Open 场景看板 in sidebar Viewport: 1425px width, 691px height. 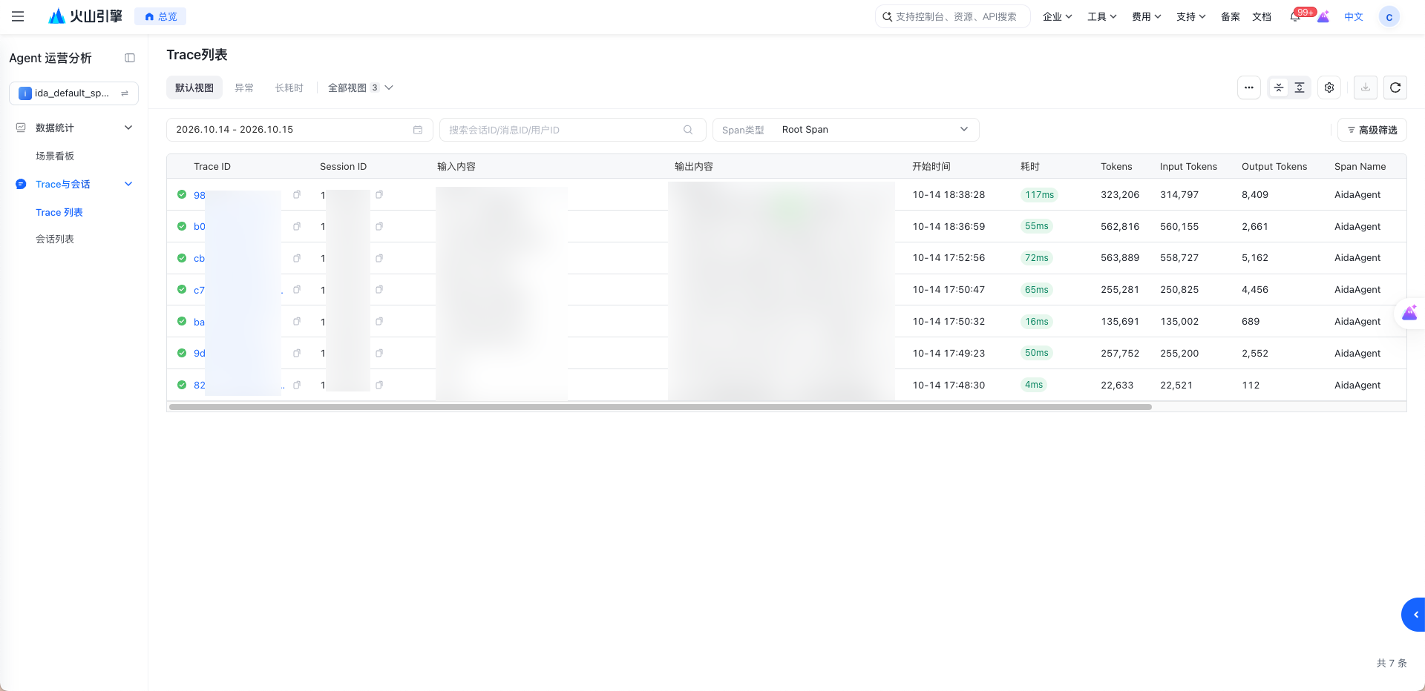[55, 156]
